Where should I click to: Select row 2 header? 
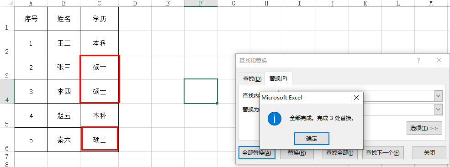7,43
